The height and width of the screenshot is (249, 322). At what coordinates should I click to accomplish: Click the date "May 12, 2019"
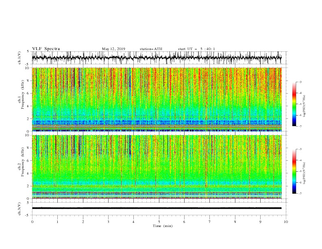(113, 49)
